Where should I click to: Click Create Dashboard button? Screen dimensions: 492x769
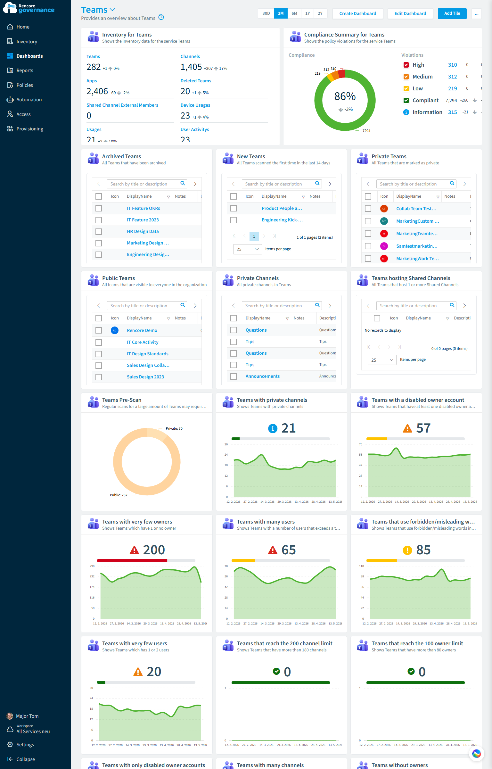click(x=357, y=13)
